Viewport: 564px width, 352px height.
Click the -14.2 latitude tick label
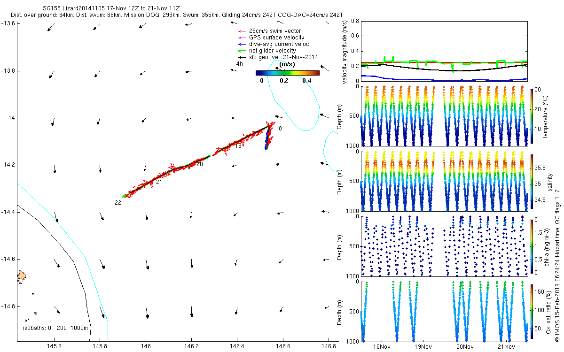(x=8, y=165)
